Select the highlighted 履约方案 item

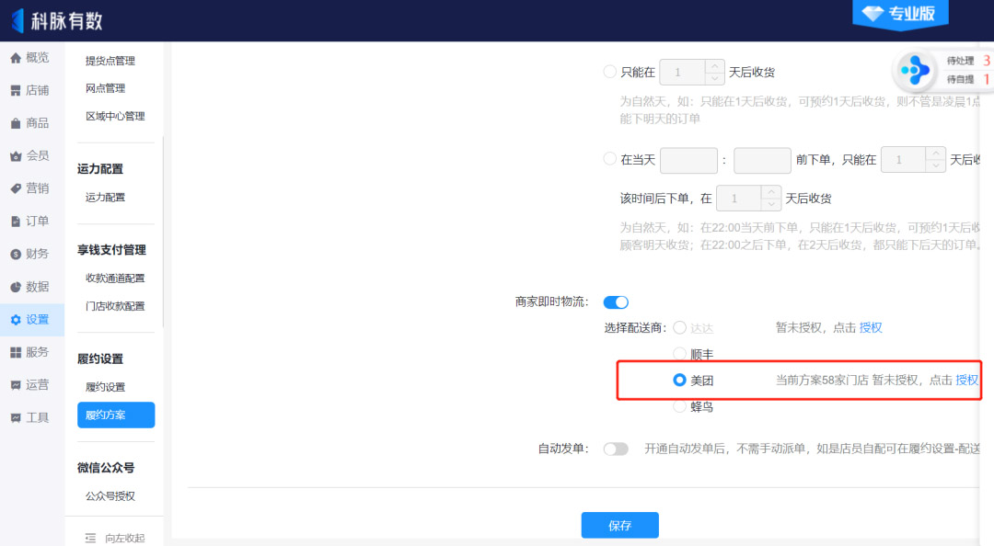(116, 415)
